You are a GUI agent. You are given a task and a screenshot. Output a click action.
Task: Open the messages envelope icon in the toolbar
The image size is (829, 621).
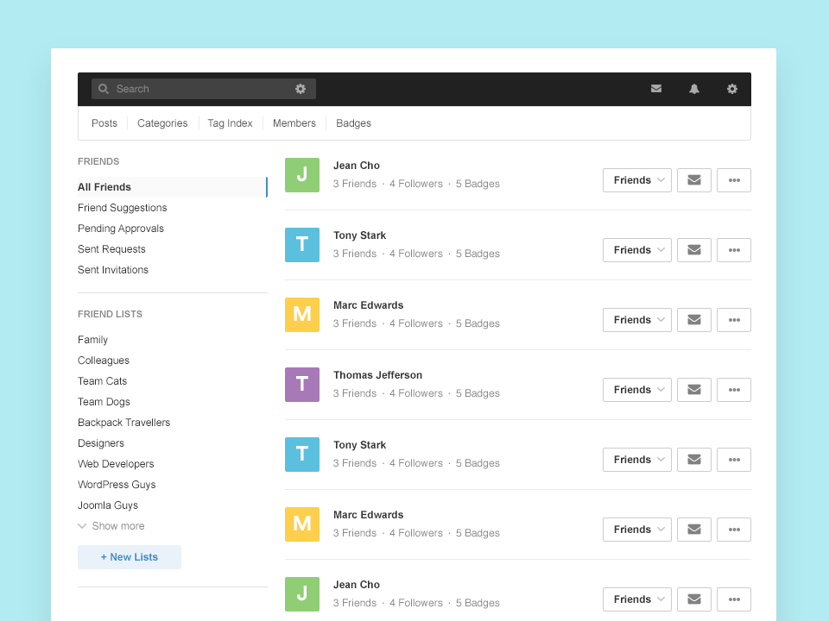point(656,89)
